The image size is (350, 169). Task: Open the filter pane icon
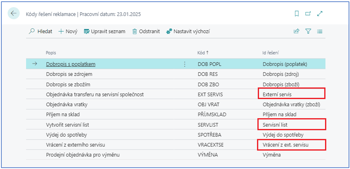tap(308, 31)
